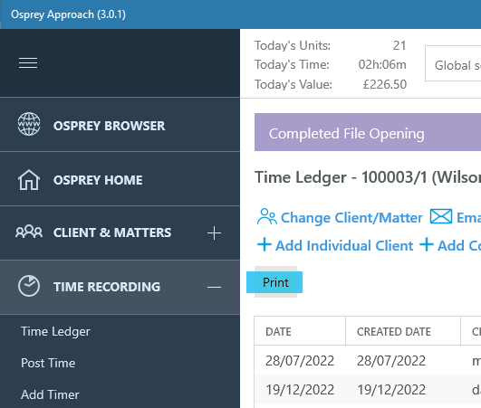481x408 pixels.
Task: Click the Print button
Action: tap(275, 282)
